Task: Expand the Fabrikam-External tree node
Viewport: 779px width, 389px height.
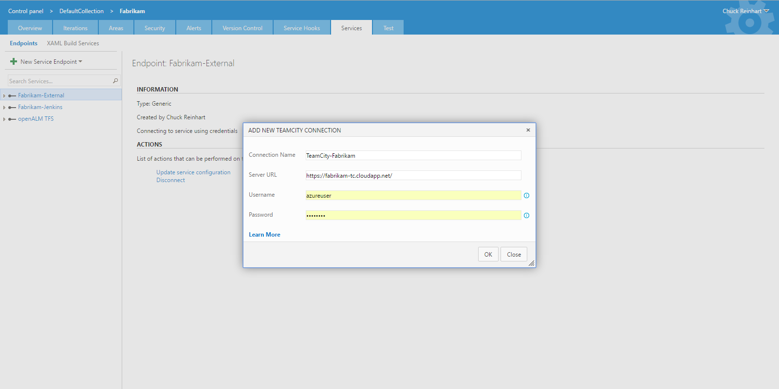Action: coord(4,95)
